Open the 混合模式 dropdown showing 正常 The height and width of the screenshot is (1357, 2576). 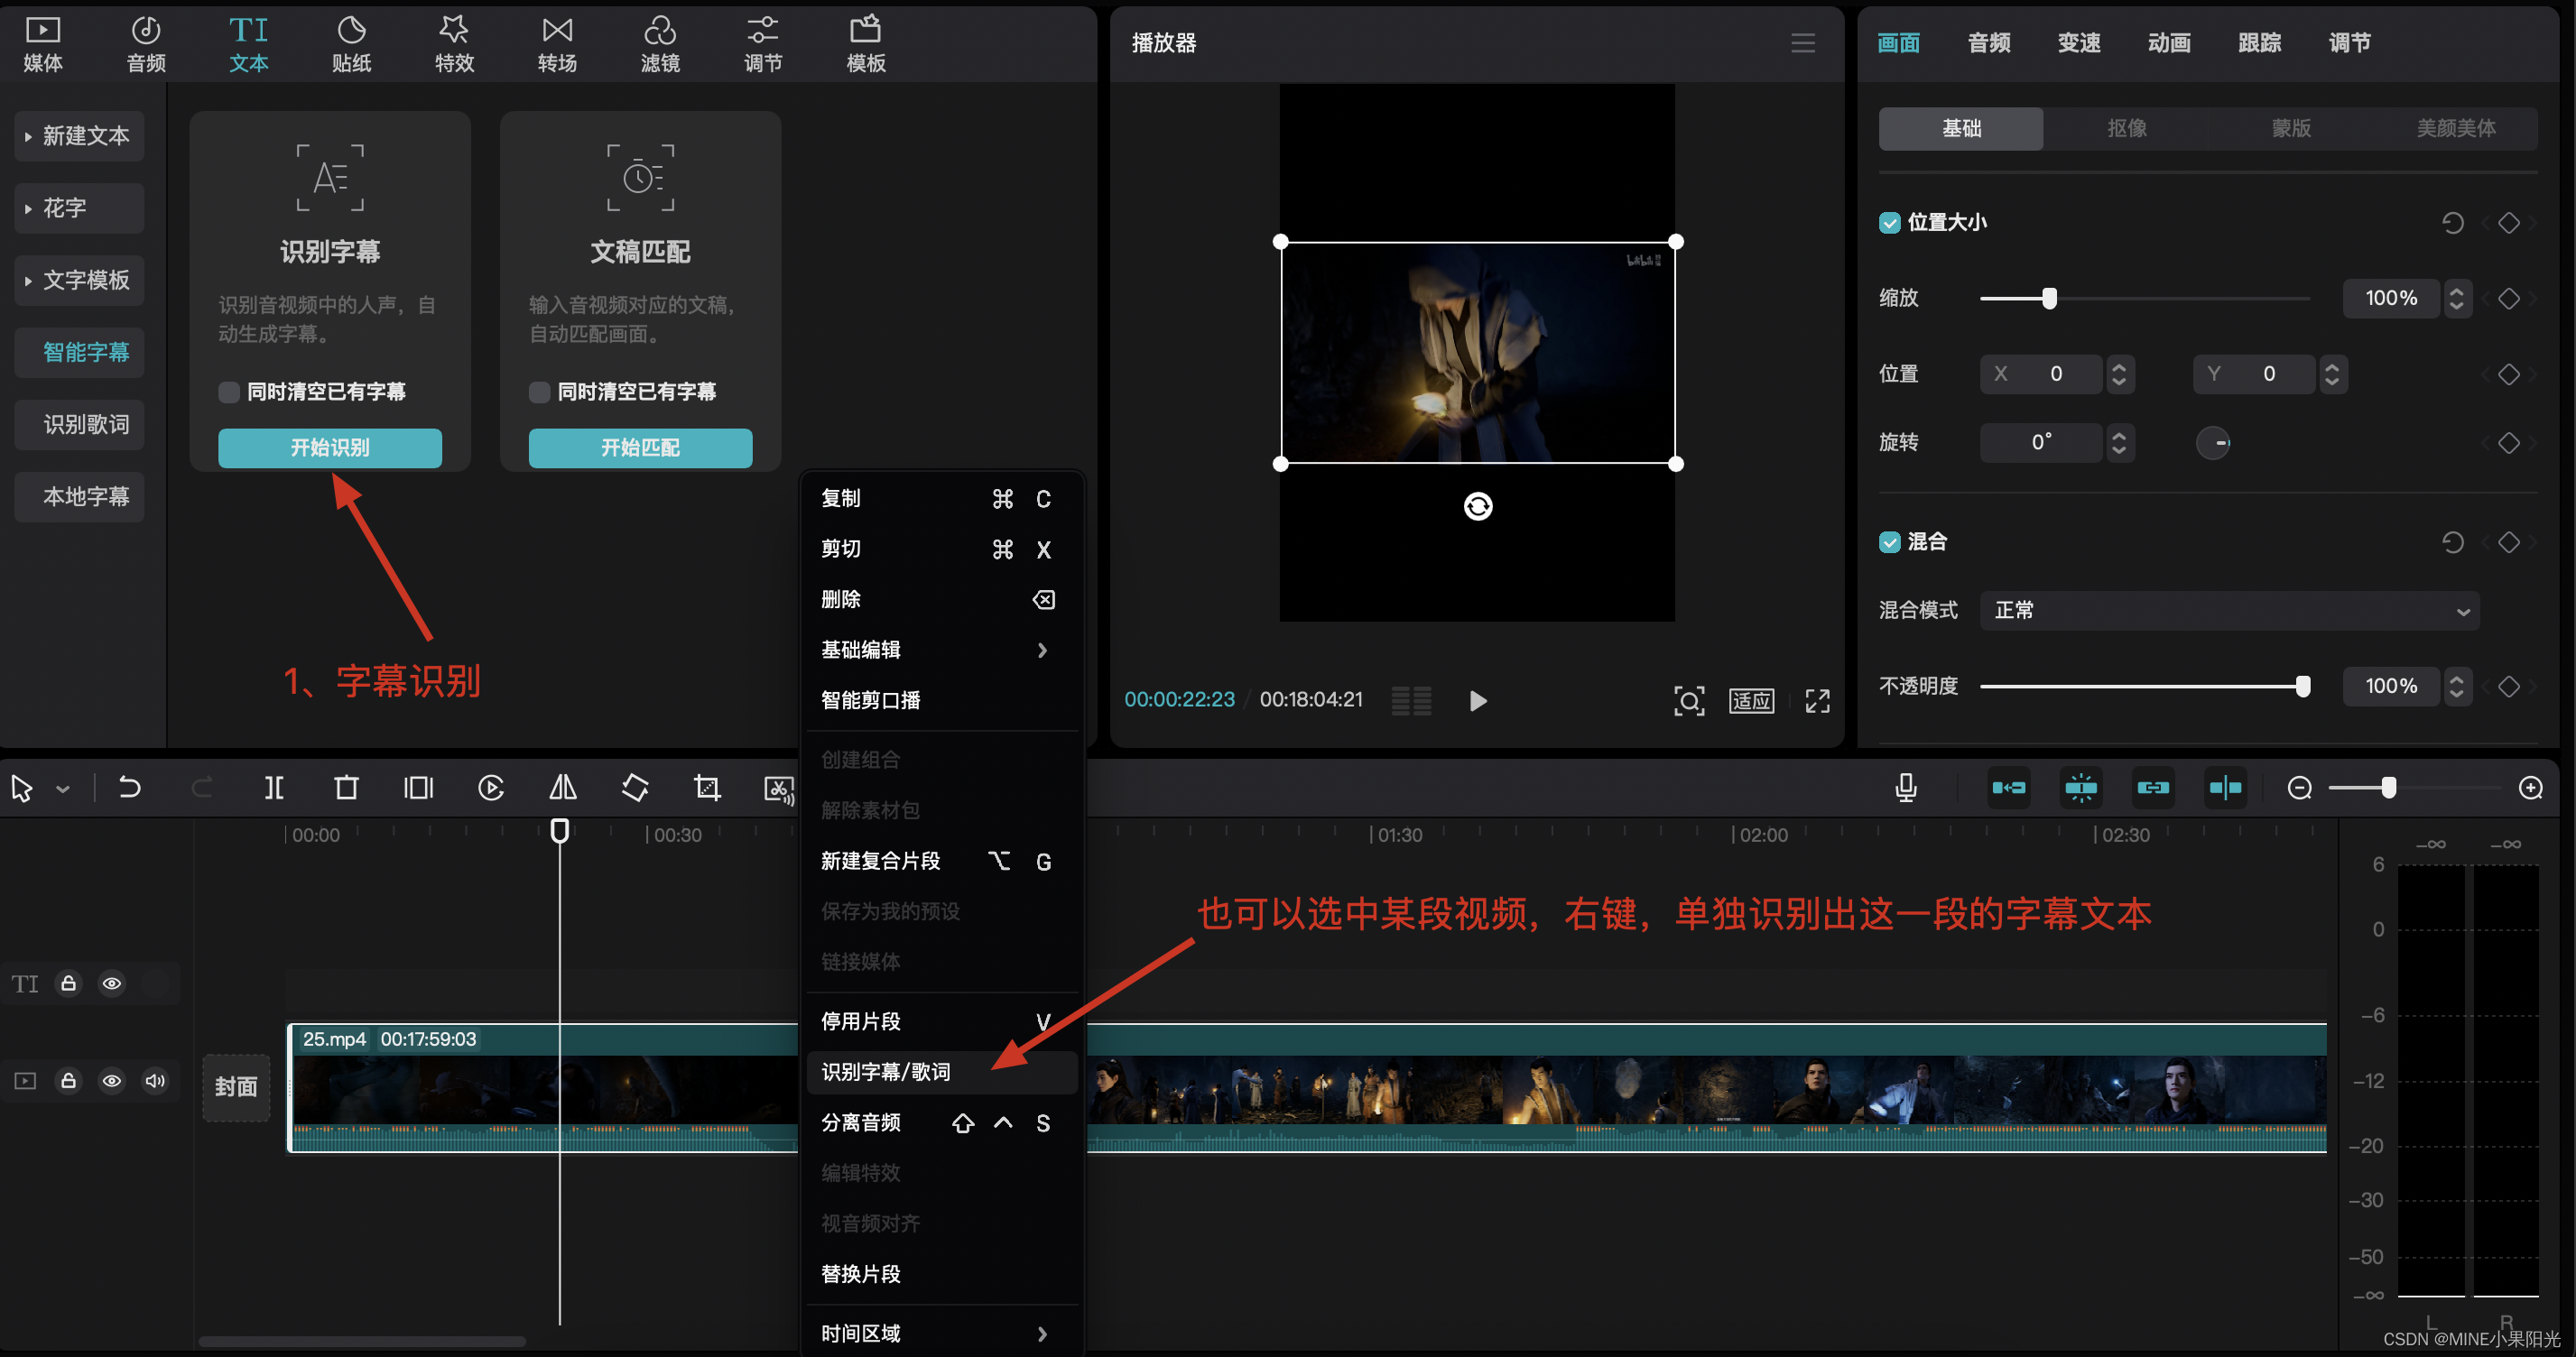2229,611
